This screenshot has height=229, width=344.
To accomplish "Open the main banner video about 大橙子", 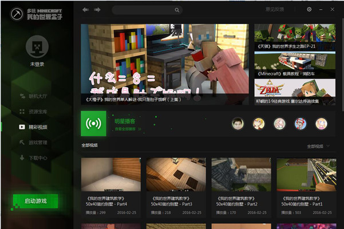I will tap(165, 64).
